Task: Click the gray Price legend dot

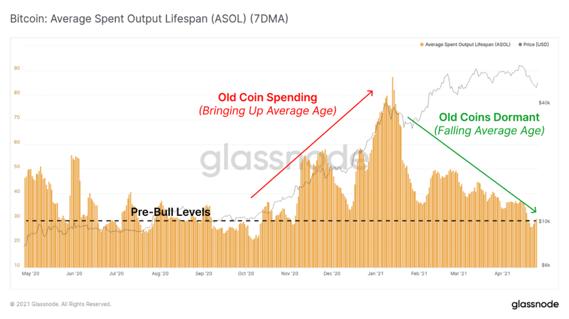Action: click(x=520, y=45)
